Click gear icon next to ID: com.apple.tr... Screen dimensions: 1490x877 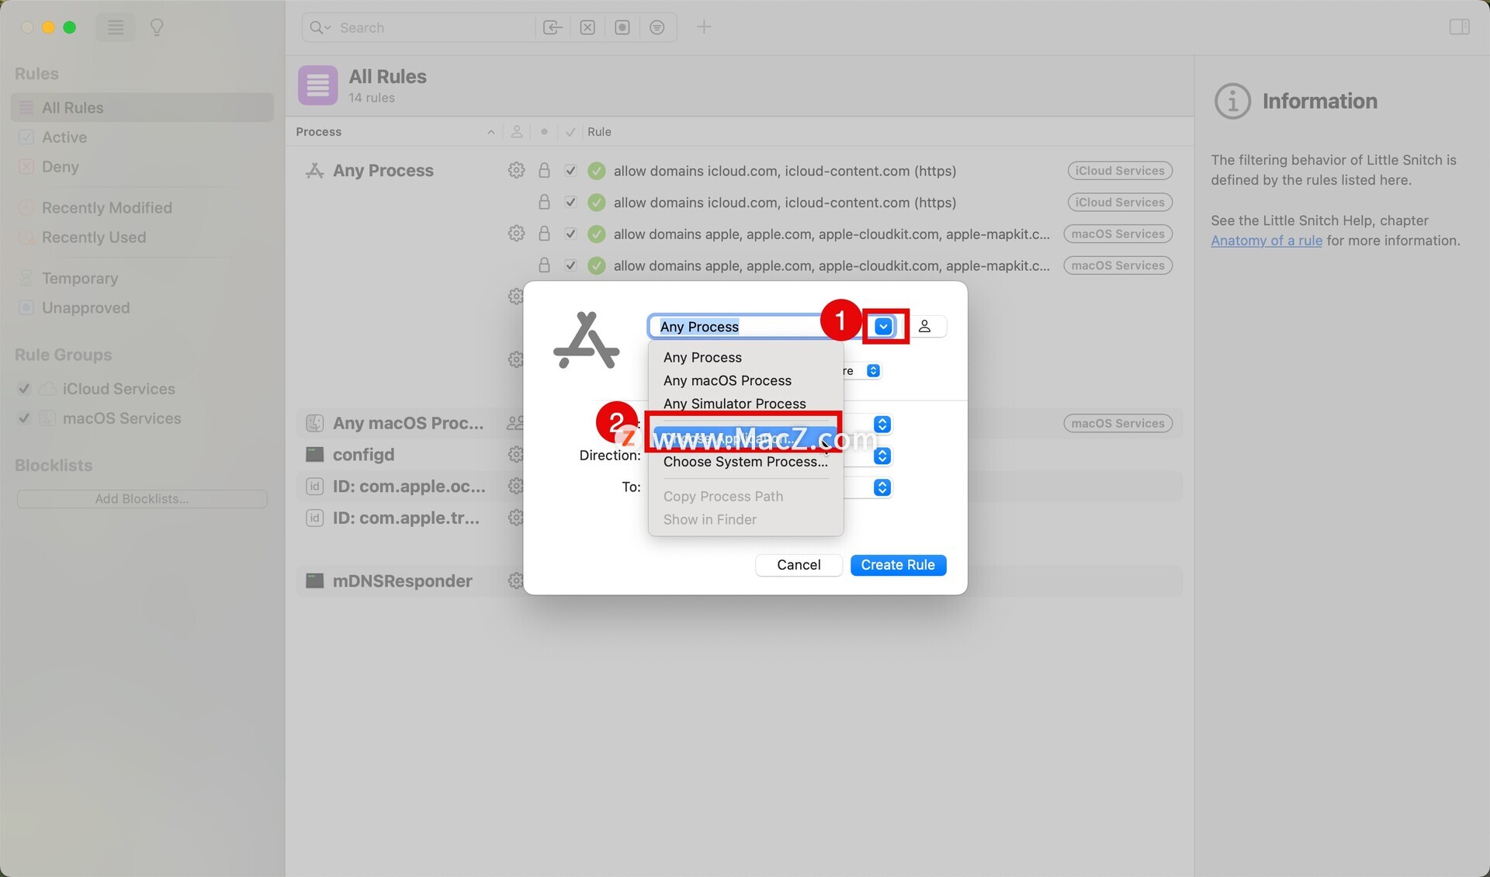(x=515, y=518)
